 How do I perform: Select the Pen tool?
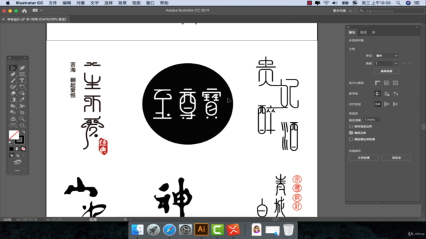click(13, 74)
